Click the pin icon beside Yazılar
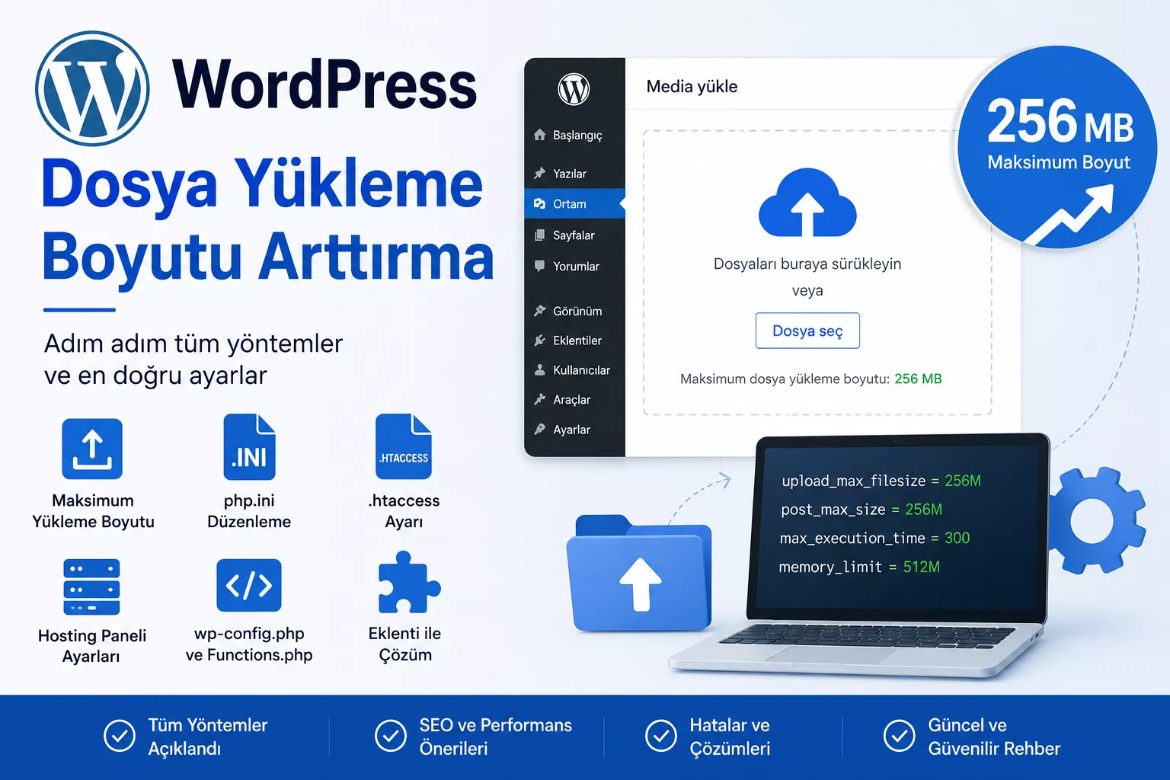The image size is (1170, 780). click(540, 174)
